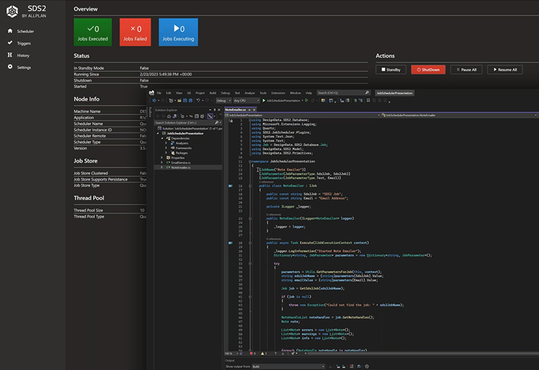Collapse the Dependencies node

click(x=162, y=139)
